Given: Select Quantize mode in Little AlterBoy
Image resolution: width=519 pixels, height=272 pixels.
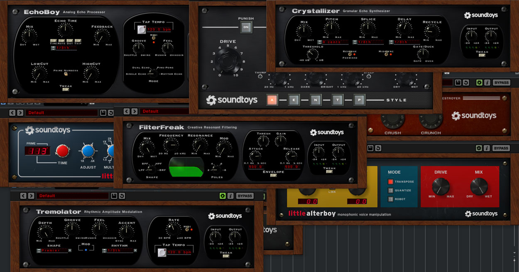Looking at the screenshot, I should tap(390, 191).
